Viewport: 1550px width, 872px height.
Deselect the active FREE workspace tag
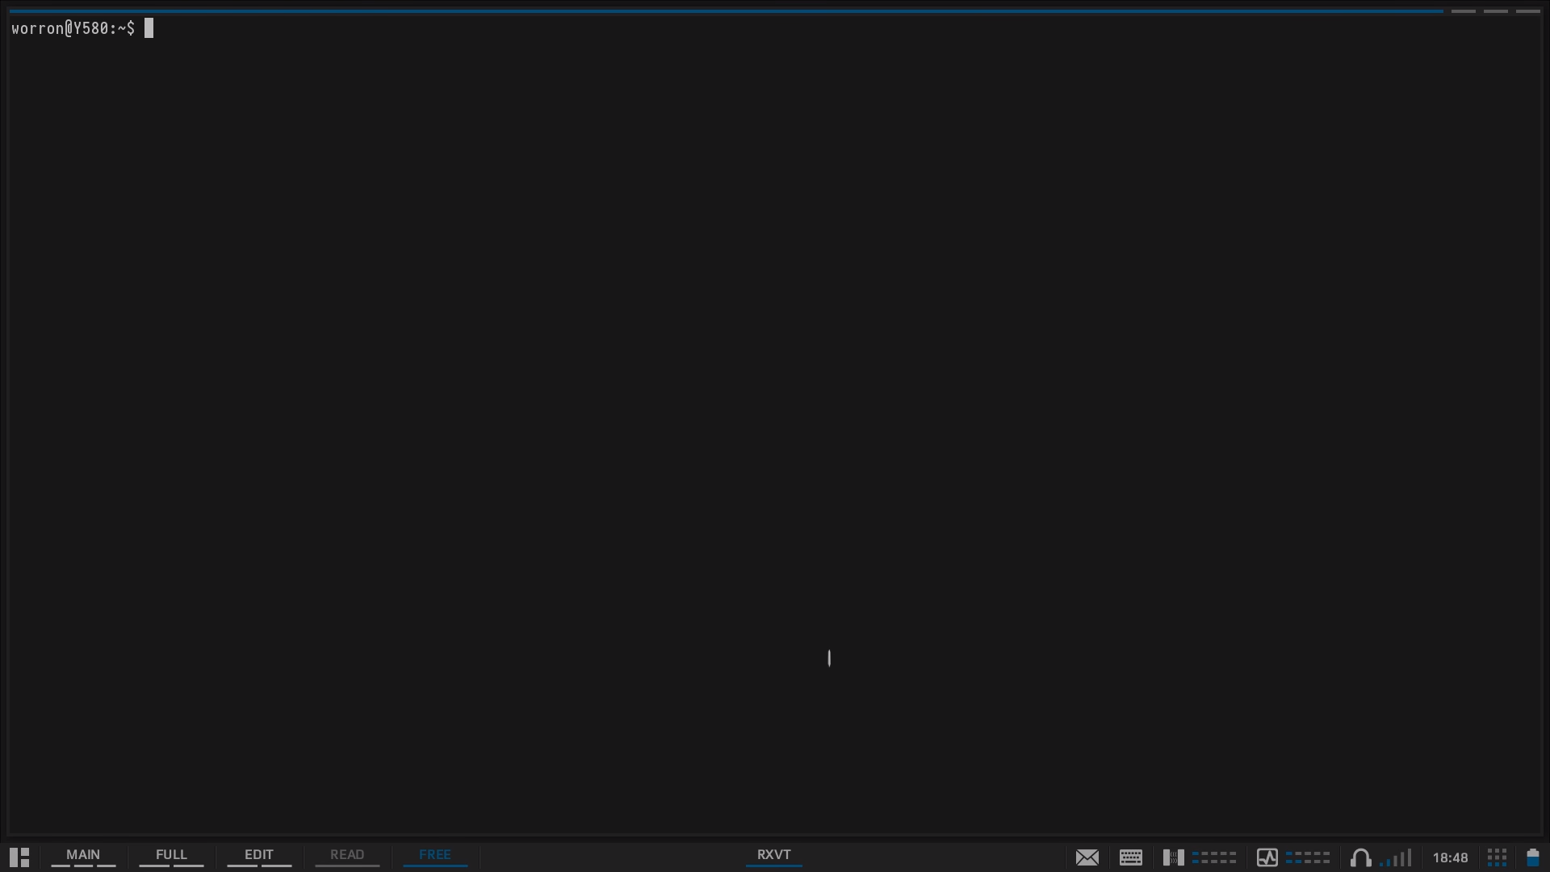coord(435,856)
